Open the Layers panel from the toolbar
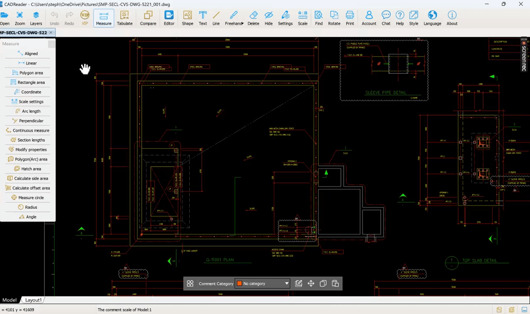 (x=36, y=18)
